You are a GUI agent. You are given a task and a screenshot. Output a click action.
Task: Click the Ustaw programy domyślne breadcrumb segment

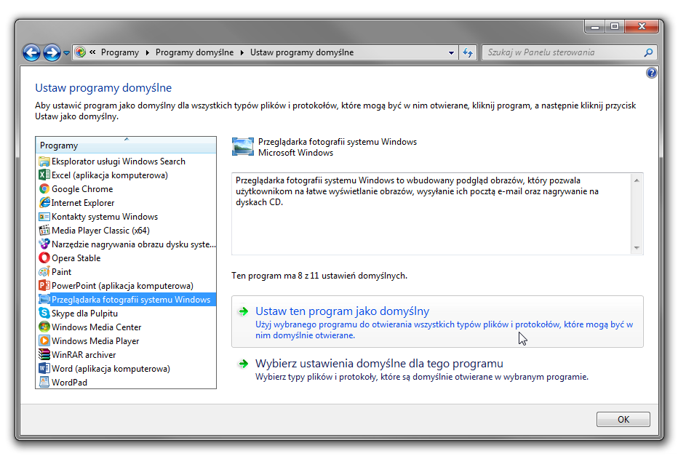point(302,52)
